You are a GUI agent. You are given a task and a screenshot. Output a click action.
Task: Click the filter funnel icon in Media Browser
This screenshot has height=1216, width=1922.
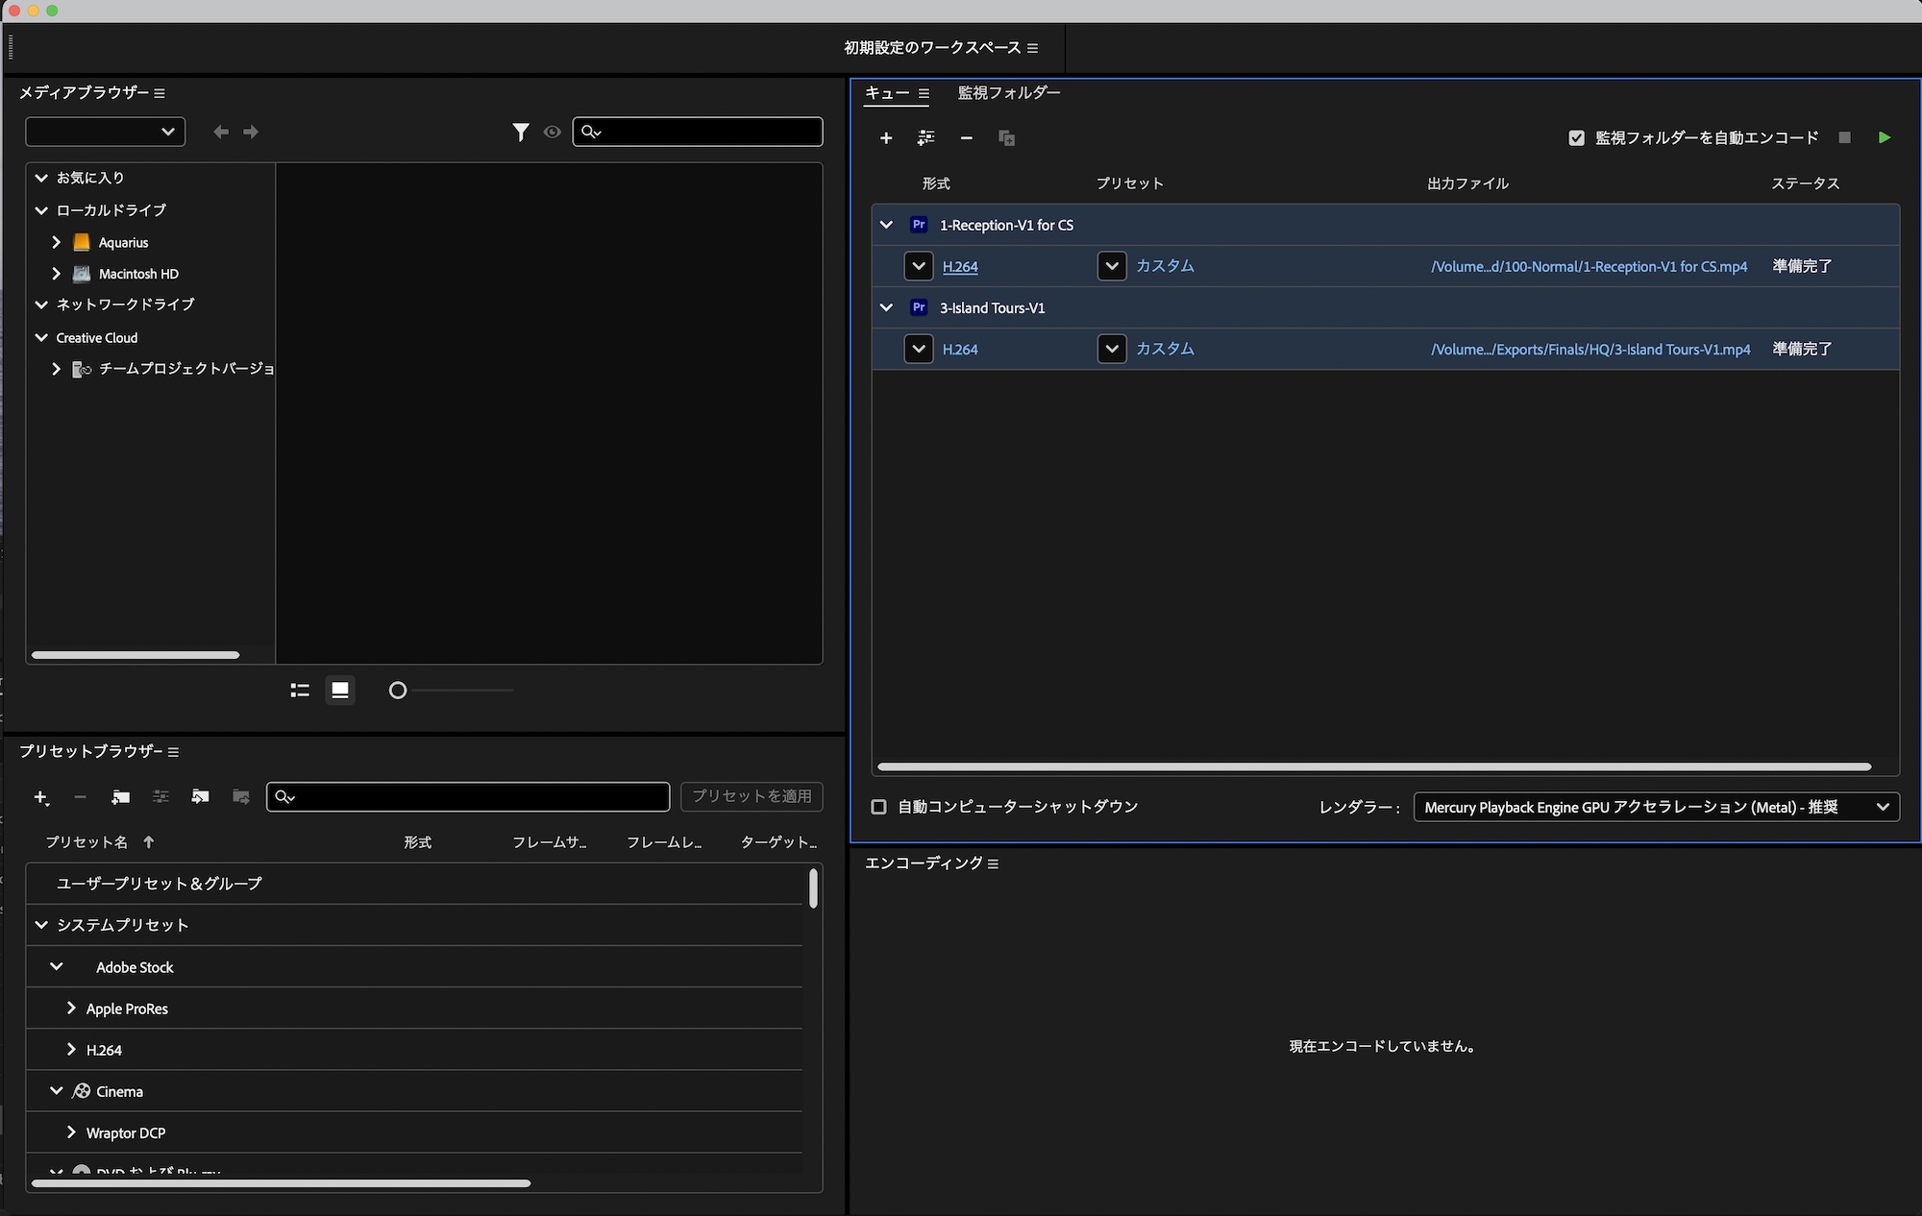pos(520,132)
